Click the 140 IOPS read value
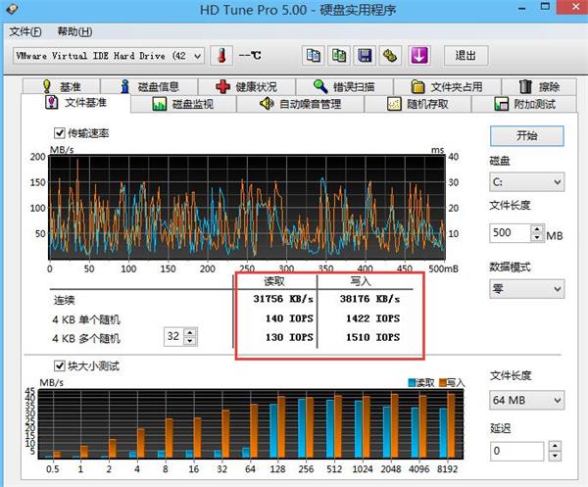 289,318
